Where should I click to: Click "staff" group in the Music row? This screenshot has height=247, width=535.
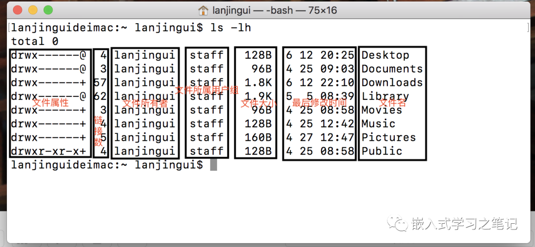[207, 123]
